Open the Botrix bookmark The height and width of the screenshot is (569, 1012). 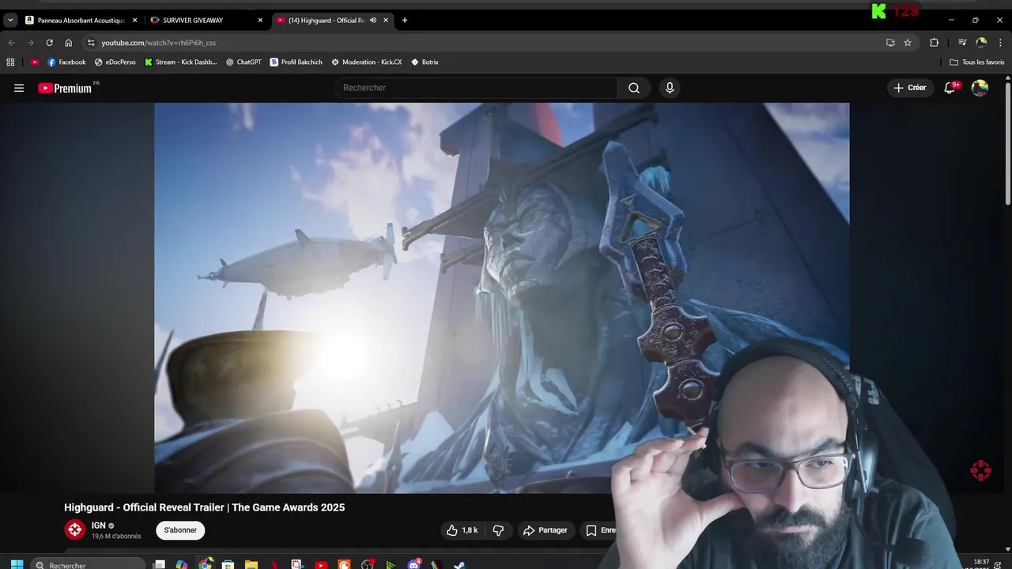click(x=425, y=62)
